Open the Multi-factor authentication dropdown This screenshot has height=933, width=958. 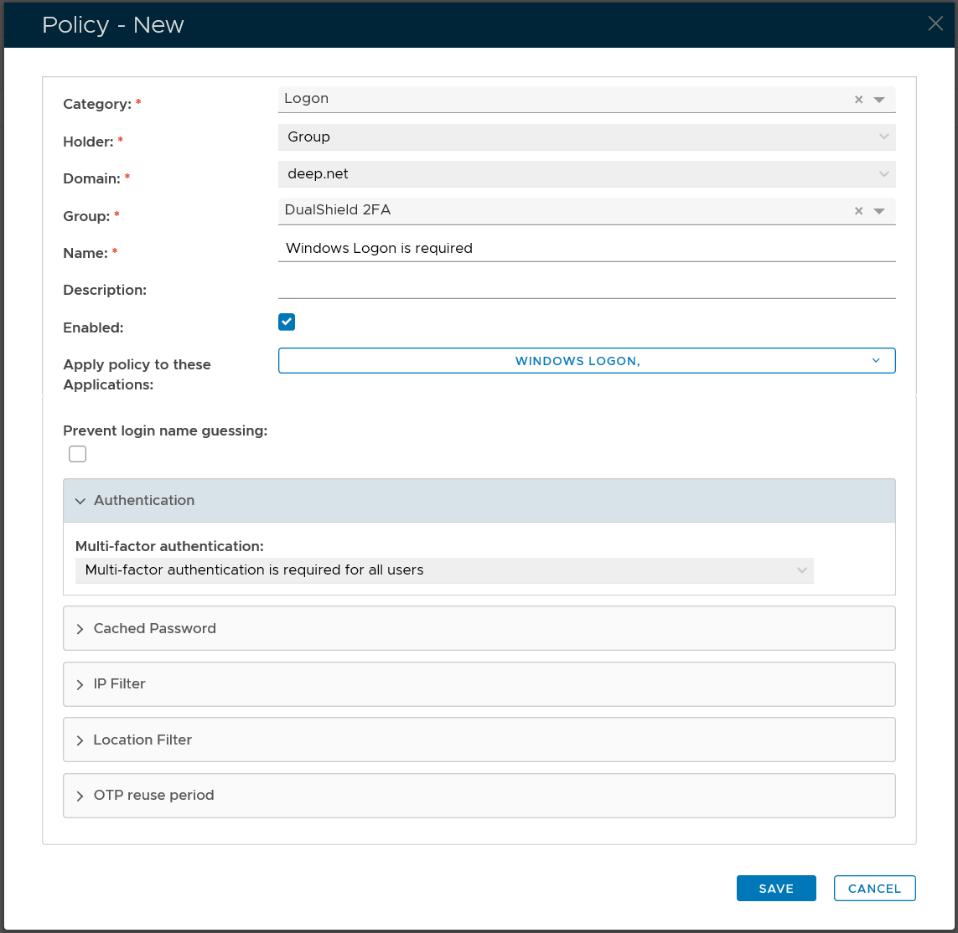[x=444, y=570]
